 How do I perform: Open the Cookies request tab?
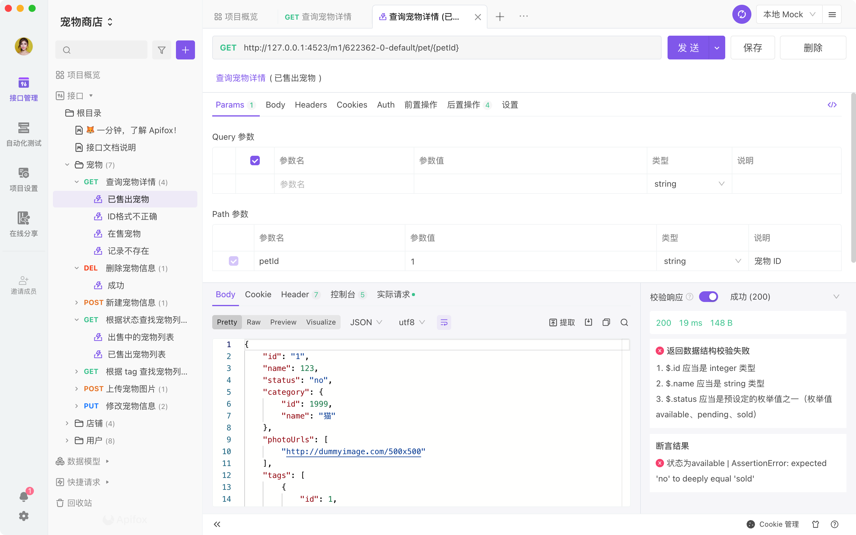[x=352, y=105]
